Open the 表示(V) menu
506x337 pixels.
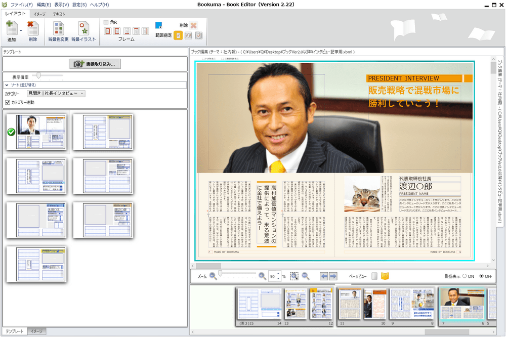pyautogui.click(x=62, y=5)
